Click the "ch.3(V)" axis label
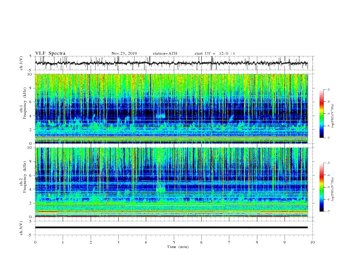The width and height of the screenshot is (352, 272). [x=21, y=228]
